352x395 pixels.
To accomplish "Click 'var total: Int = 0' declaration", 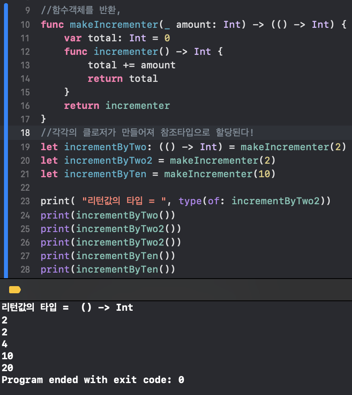I will click(117, 38).
